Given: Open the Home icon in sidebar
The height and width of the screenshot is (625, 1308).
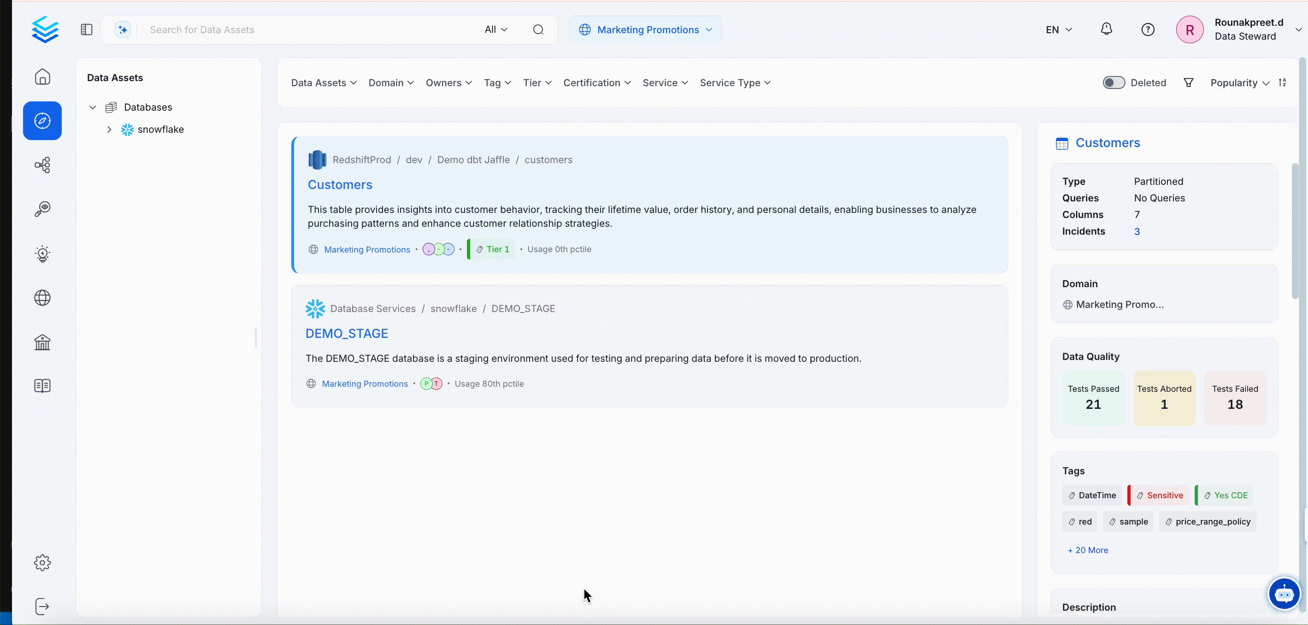Looking at the screenshot, I should pyautogui.click(x=42, y=77).
